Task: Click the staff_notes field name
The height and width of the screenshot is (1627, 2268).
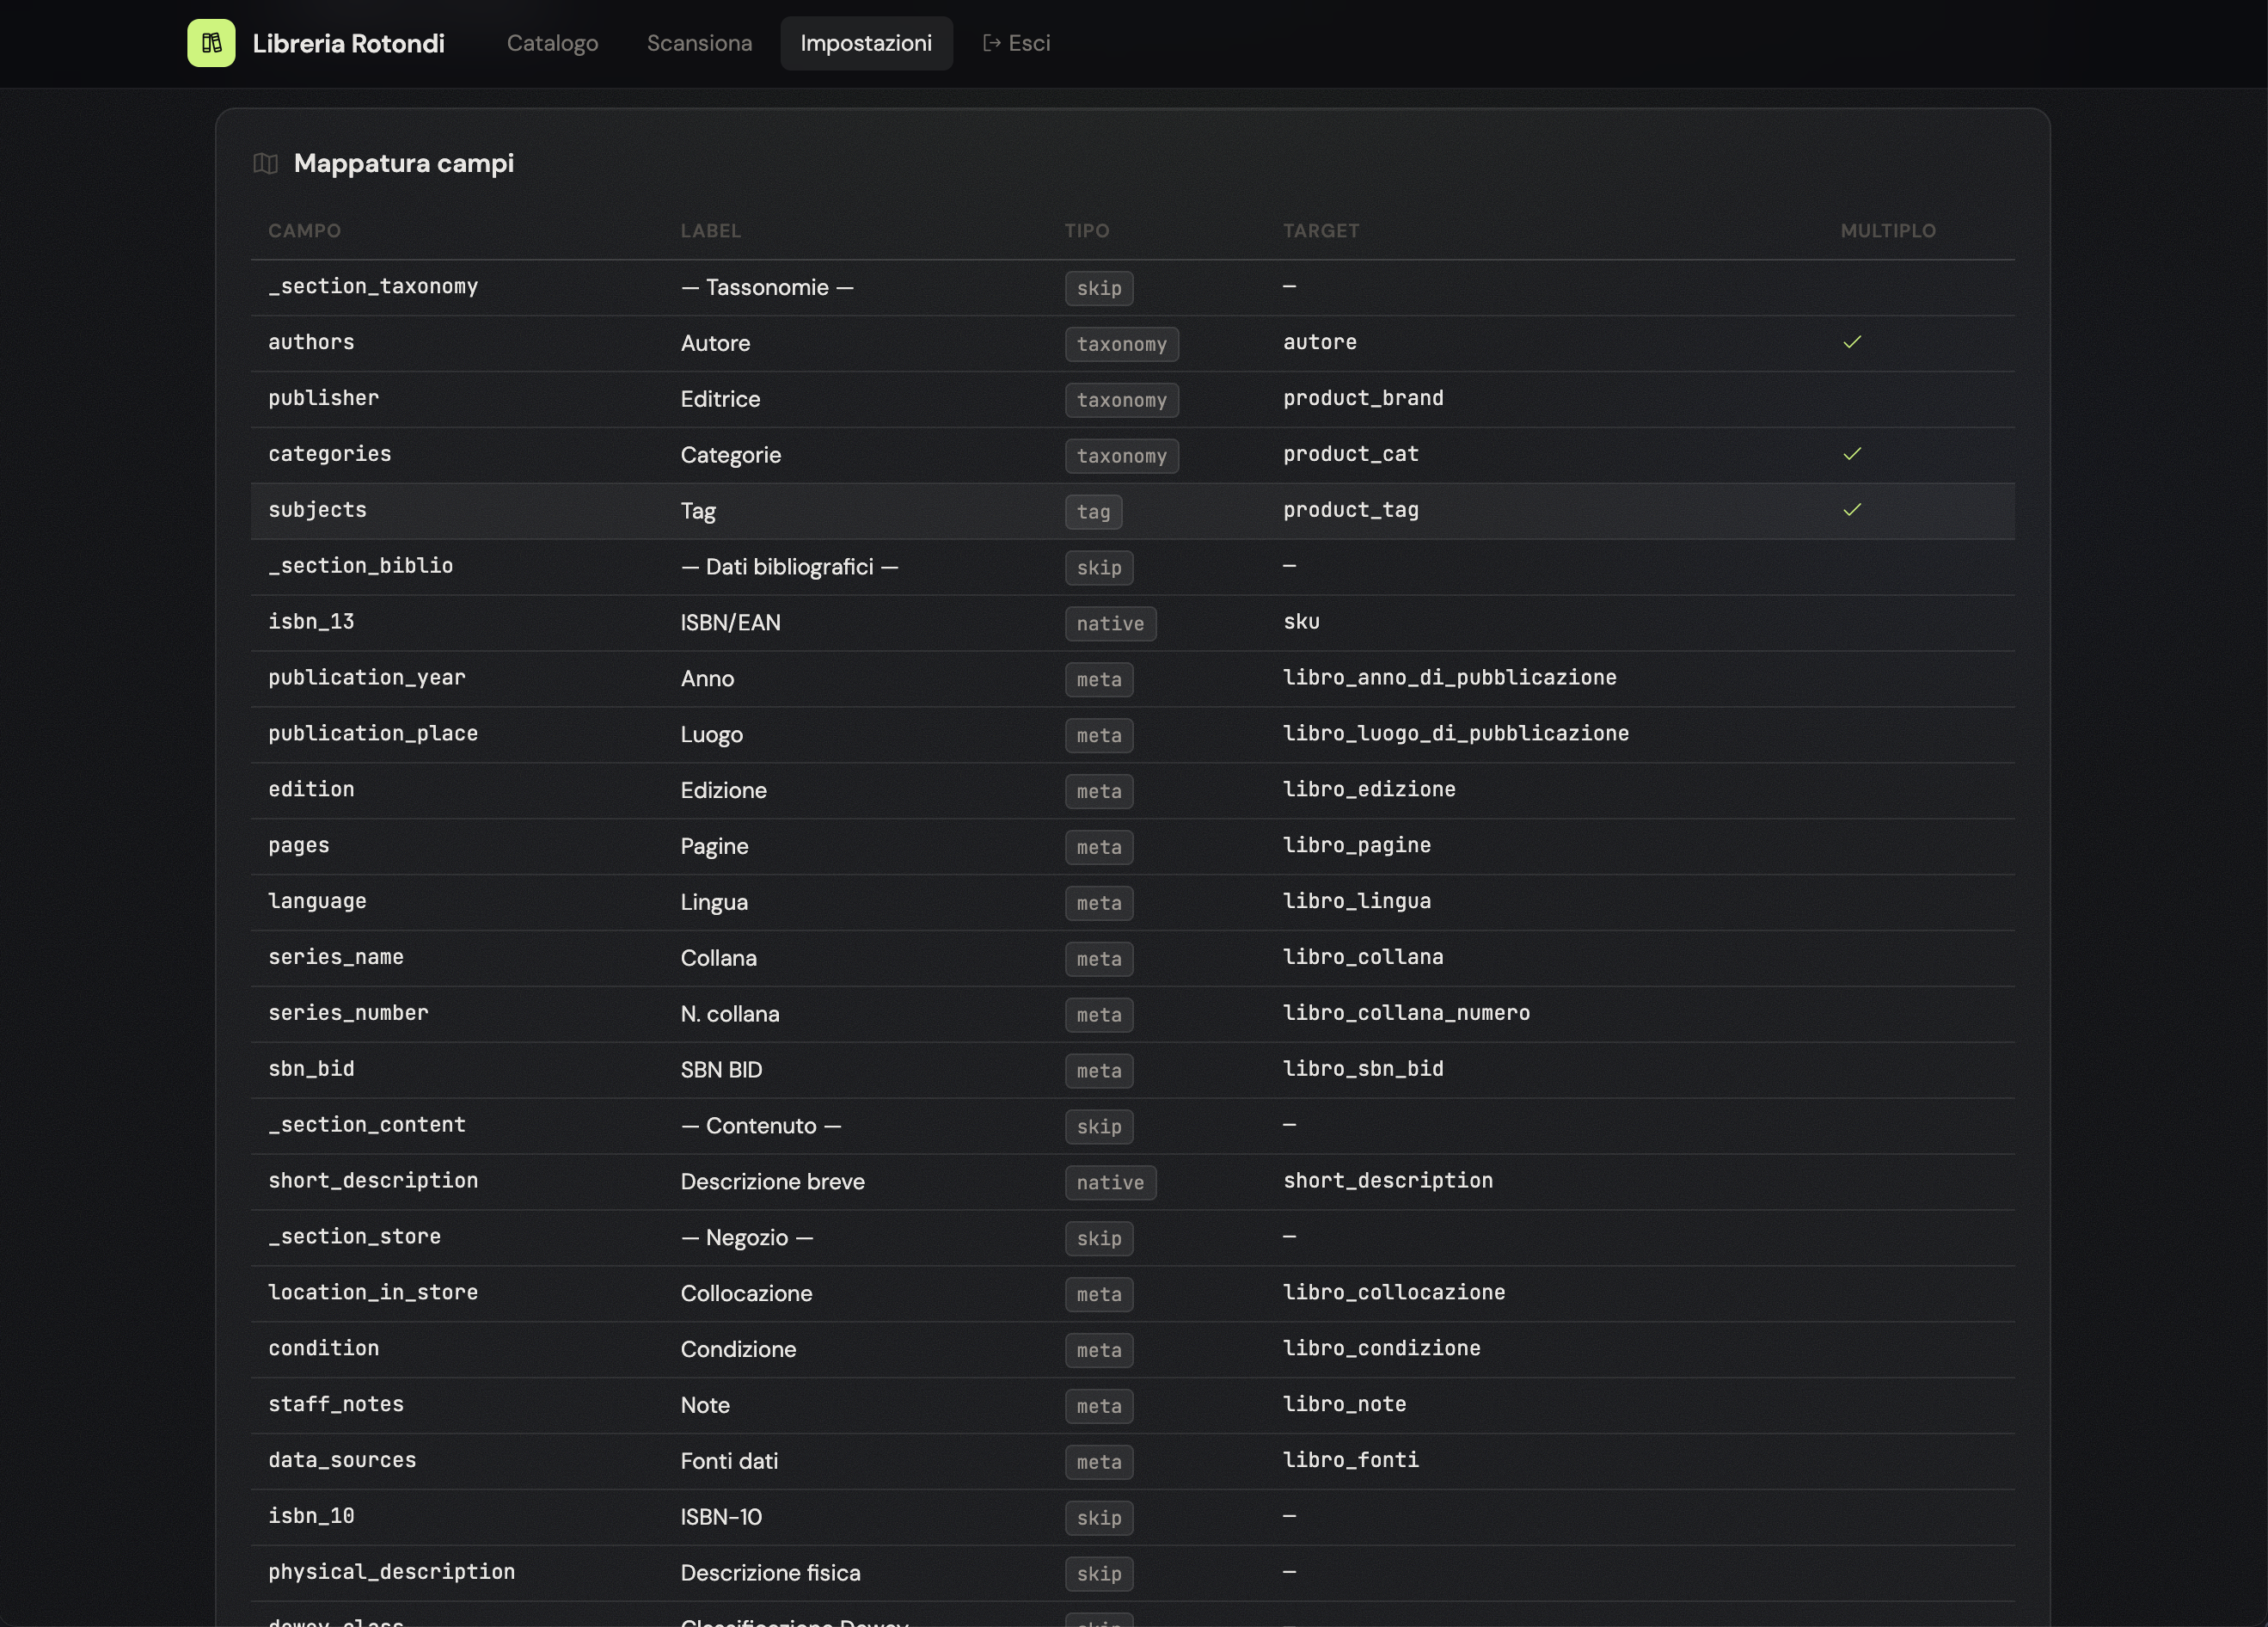Action: tap(335, 1404)
